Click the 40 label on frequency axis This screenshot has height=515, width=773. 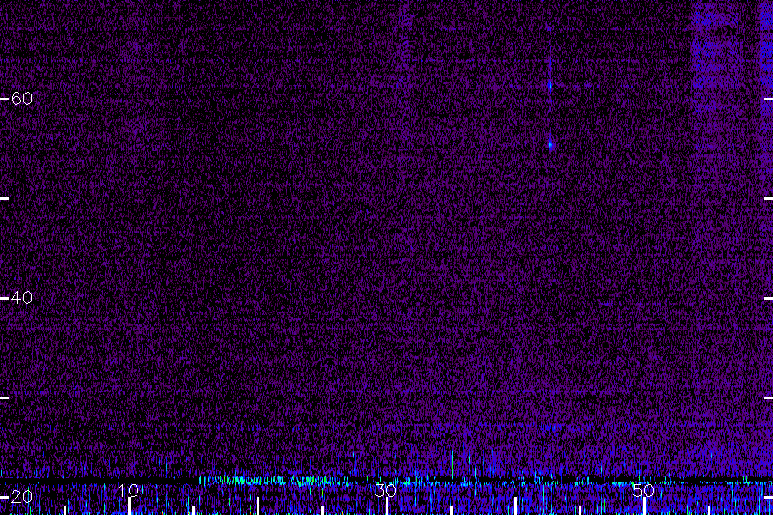21,298
